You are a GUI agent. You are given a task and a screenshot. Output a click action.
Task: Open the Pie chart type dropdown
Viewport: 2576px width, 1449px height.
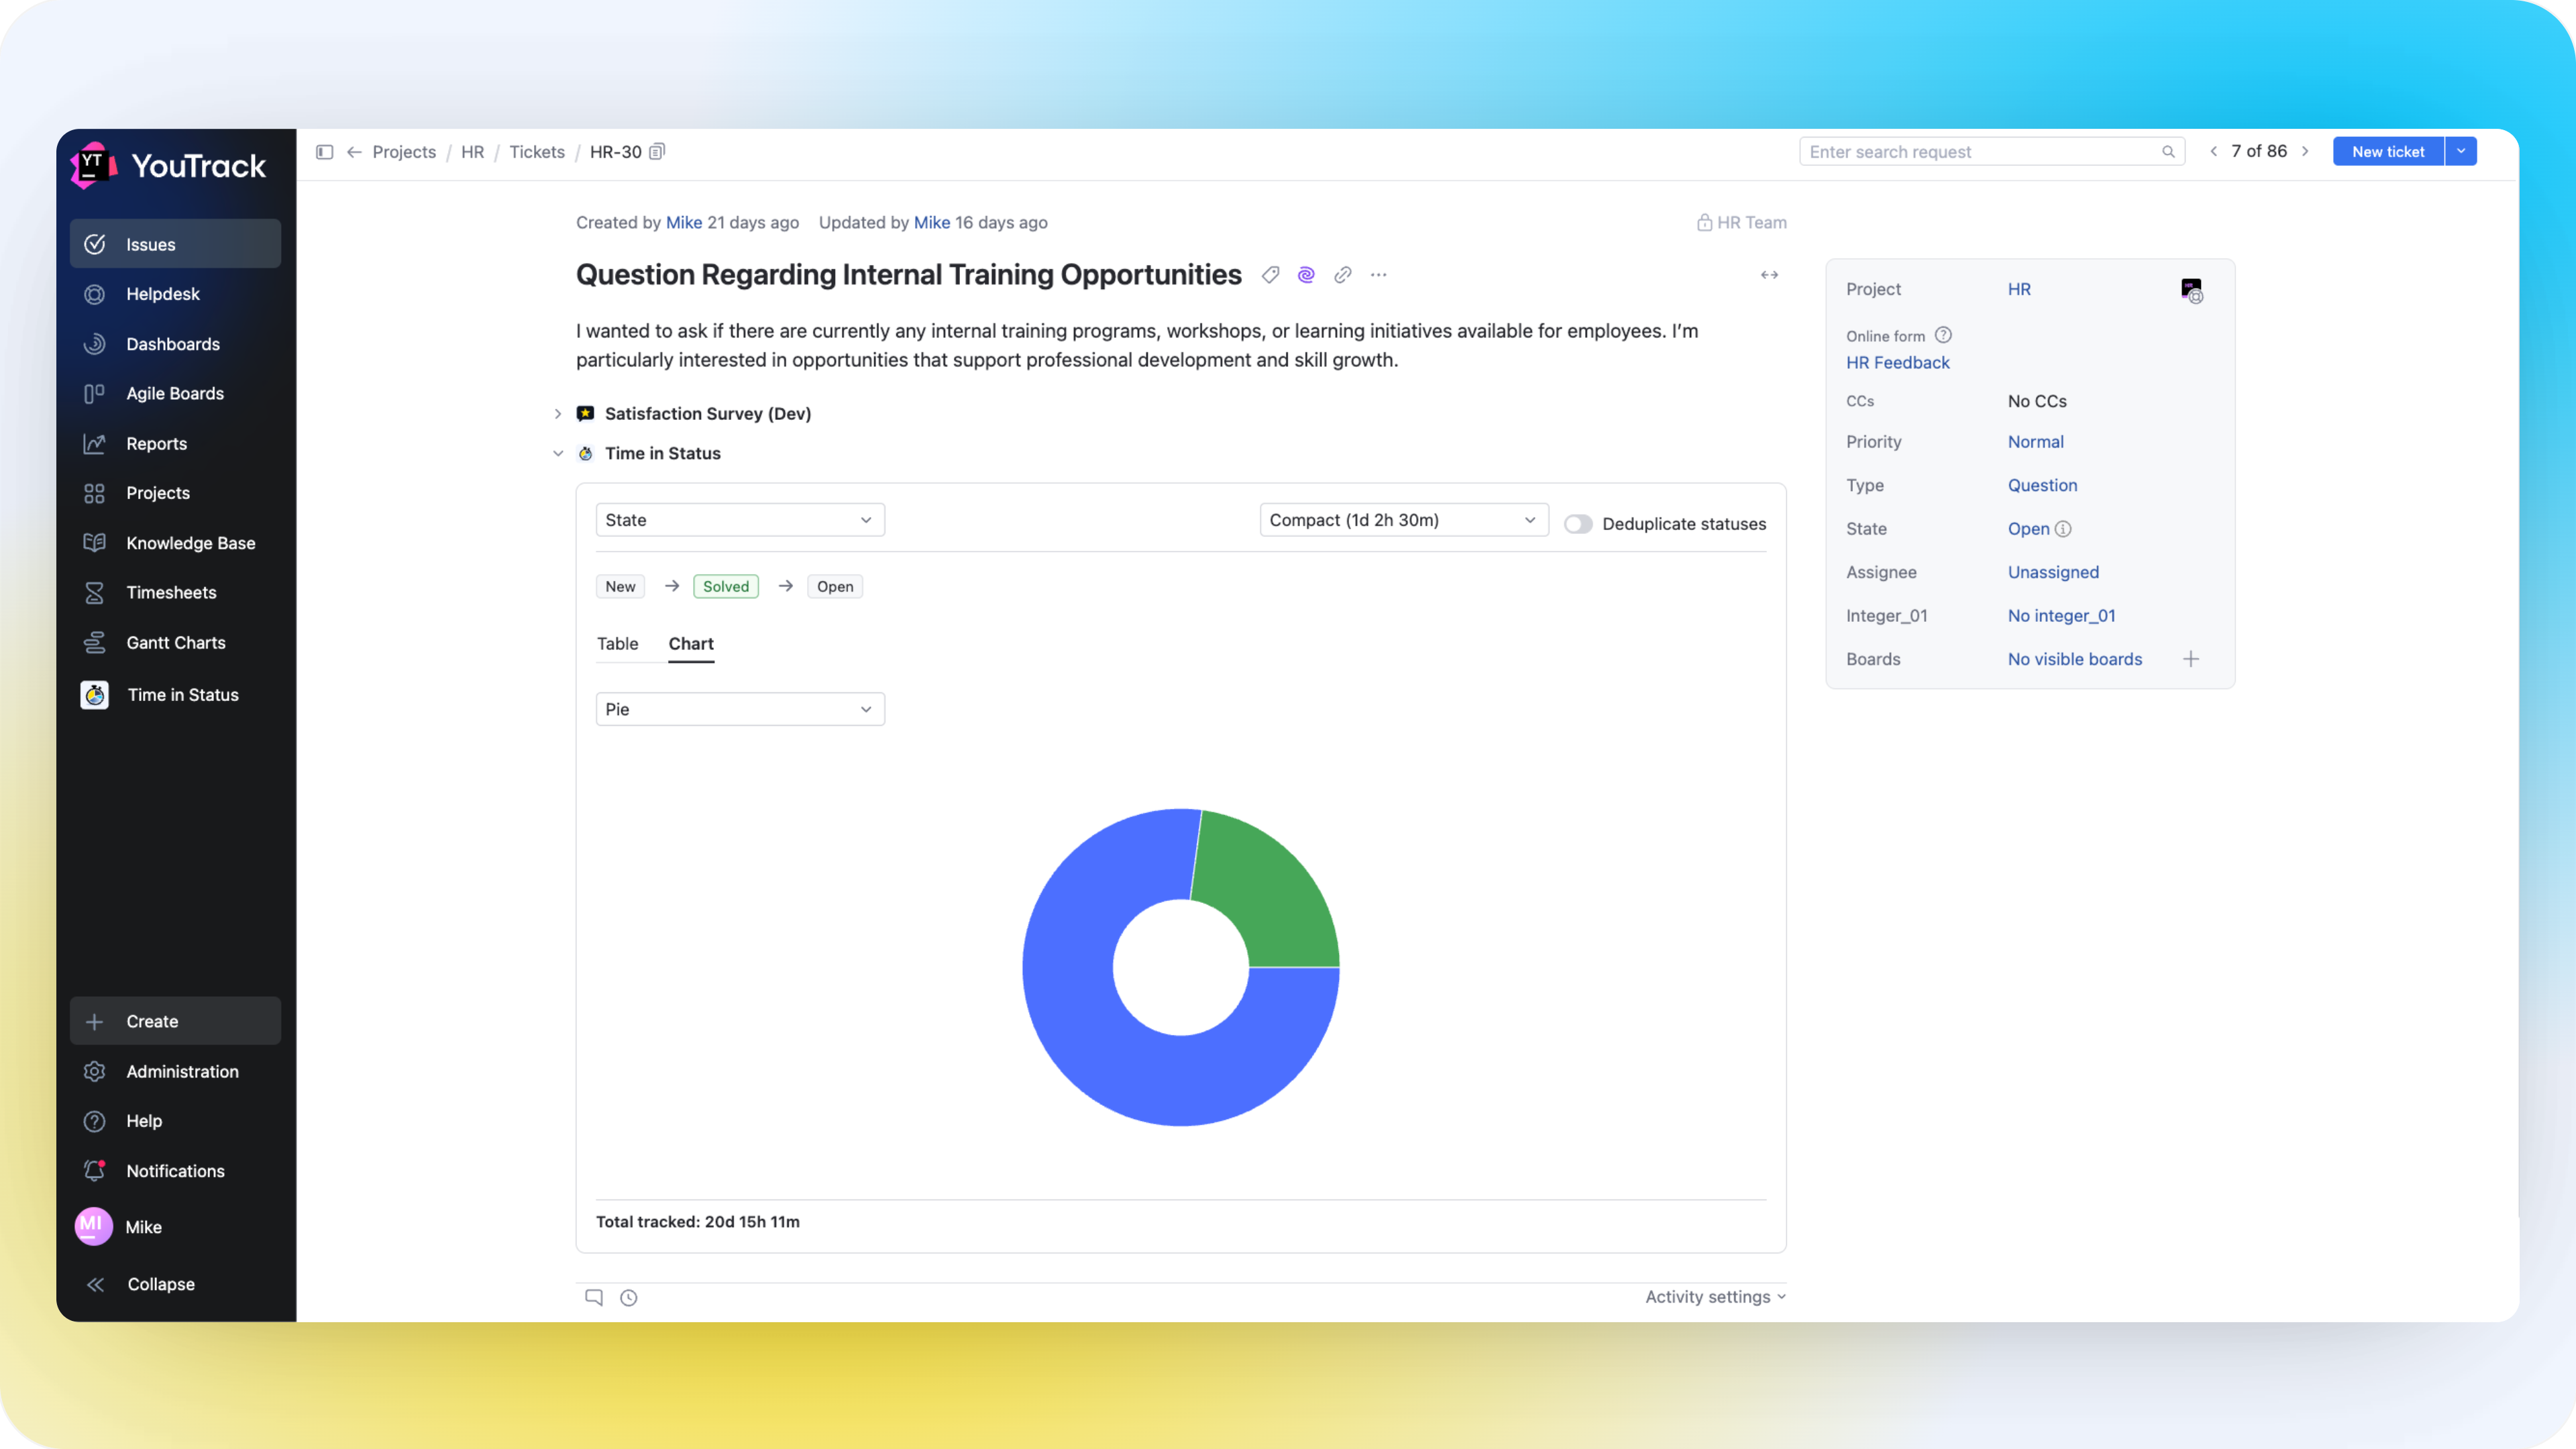739,709
